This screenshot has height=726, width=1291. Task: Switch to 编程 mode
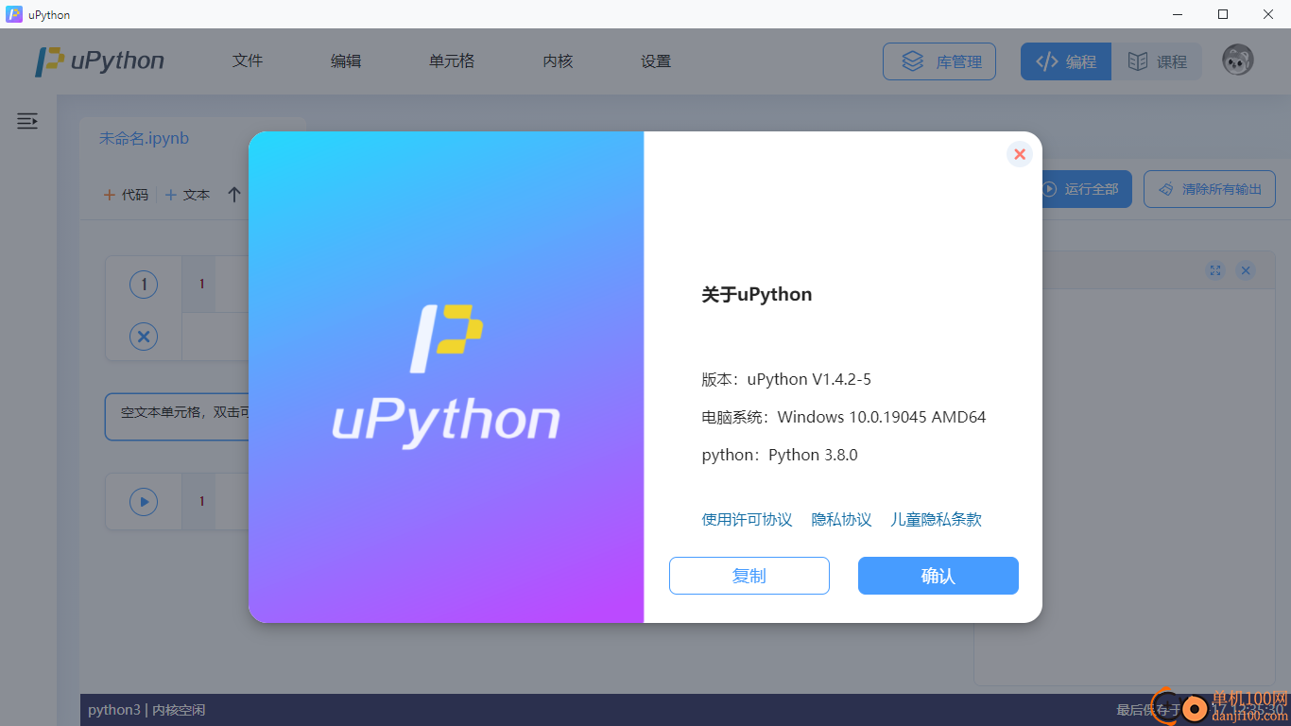tap(1066, 61)
